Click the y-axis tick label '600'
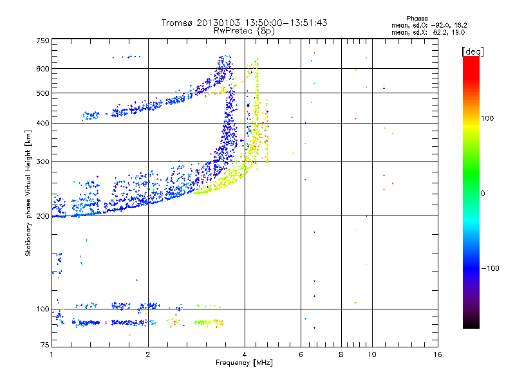The image size is (515, 386). pyautogui.click(x=42, y=69)
